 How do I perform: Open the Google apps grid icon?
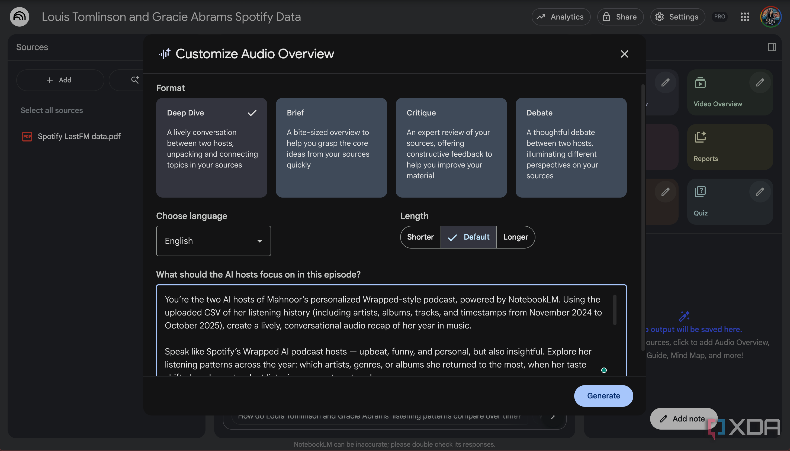tap(745, 17)
